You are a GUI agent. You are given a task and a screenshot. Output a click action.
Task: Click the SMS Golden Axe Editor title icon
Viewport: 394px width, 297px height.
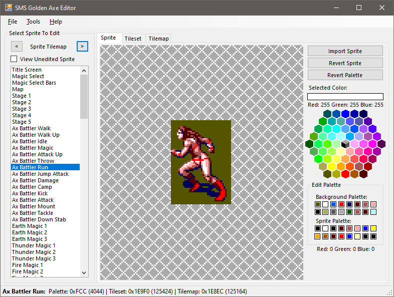(x=9, y=8)
